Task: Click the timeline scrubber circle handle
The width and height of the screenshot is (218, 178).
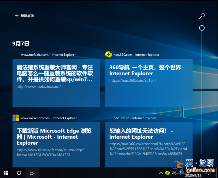Action: pyautogui.click(x=202, y=28)
